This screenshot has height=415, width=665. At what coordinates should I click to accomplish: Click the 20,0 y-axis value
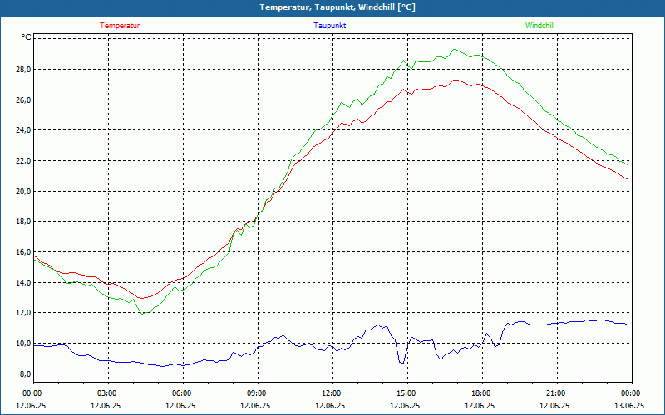(x=23, y=192)
